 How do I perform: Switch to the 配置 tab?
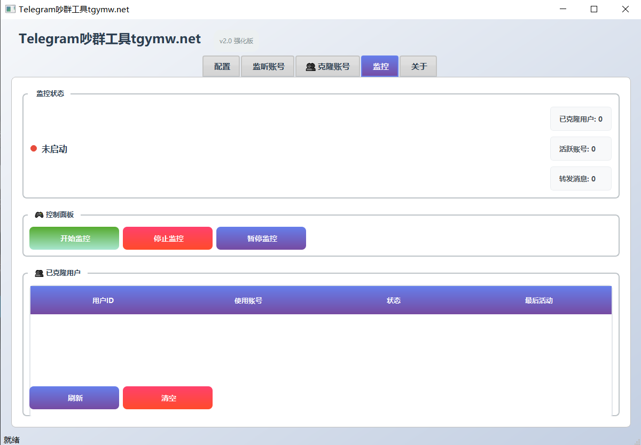click(x=222, y=67)
